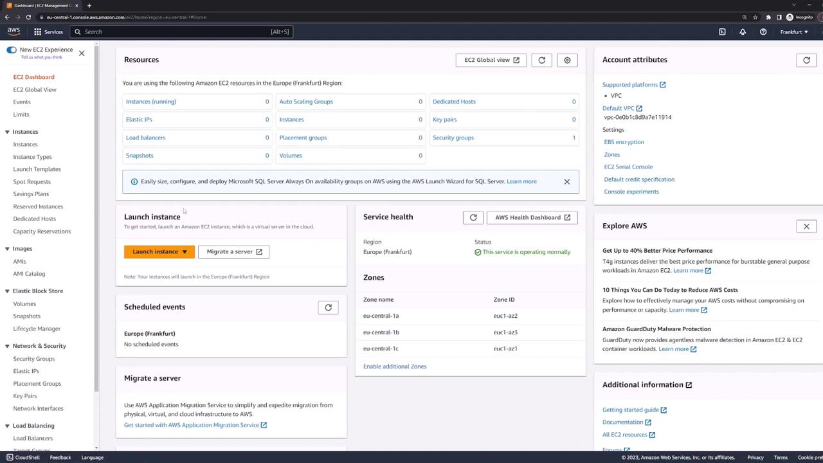Open the Default VPC link
The height and width of the screenshot is (463, 823).
coord(622,108)
